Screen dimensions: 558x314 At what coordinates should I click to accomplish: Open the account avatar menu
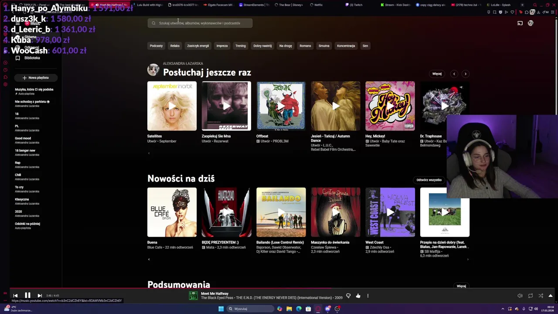click(531, 23)
